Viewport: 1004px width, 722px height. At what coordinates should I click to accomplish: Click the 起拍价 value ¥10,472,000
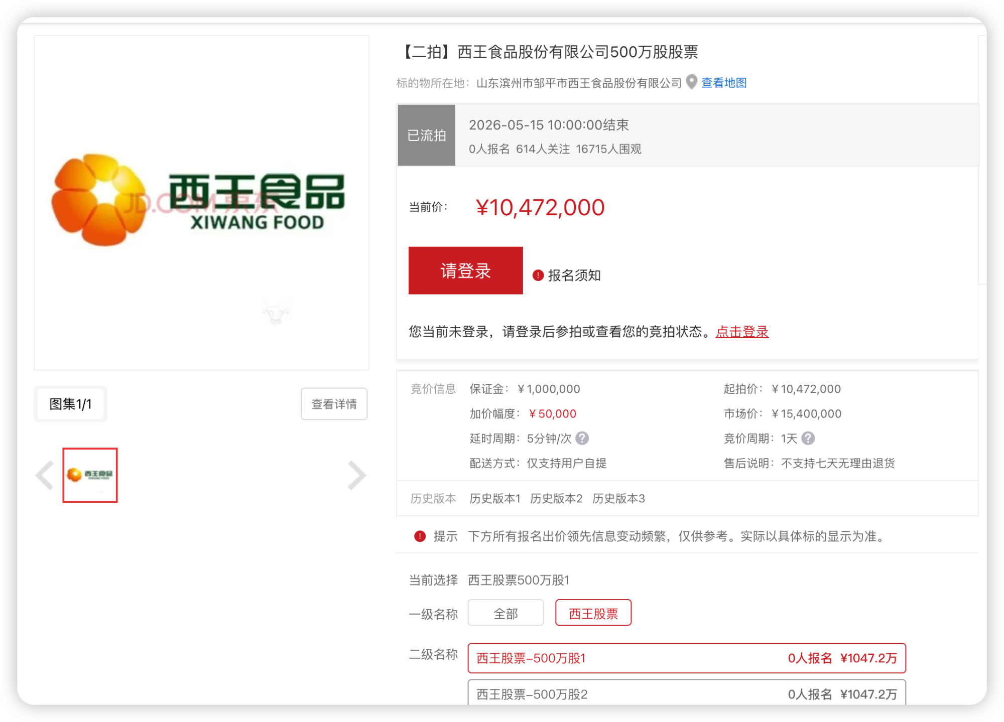coord(806,389)
